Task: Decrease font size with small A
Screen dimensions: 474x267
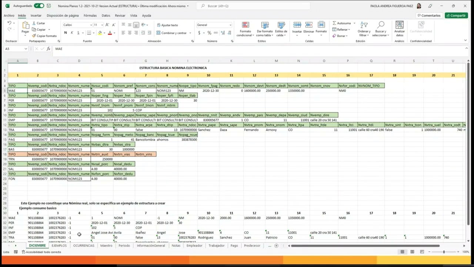Action: [113, 25]
